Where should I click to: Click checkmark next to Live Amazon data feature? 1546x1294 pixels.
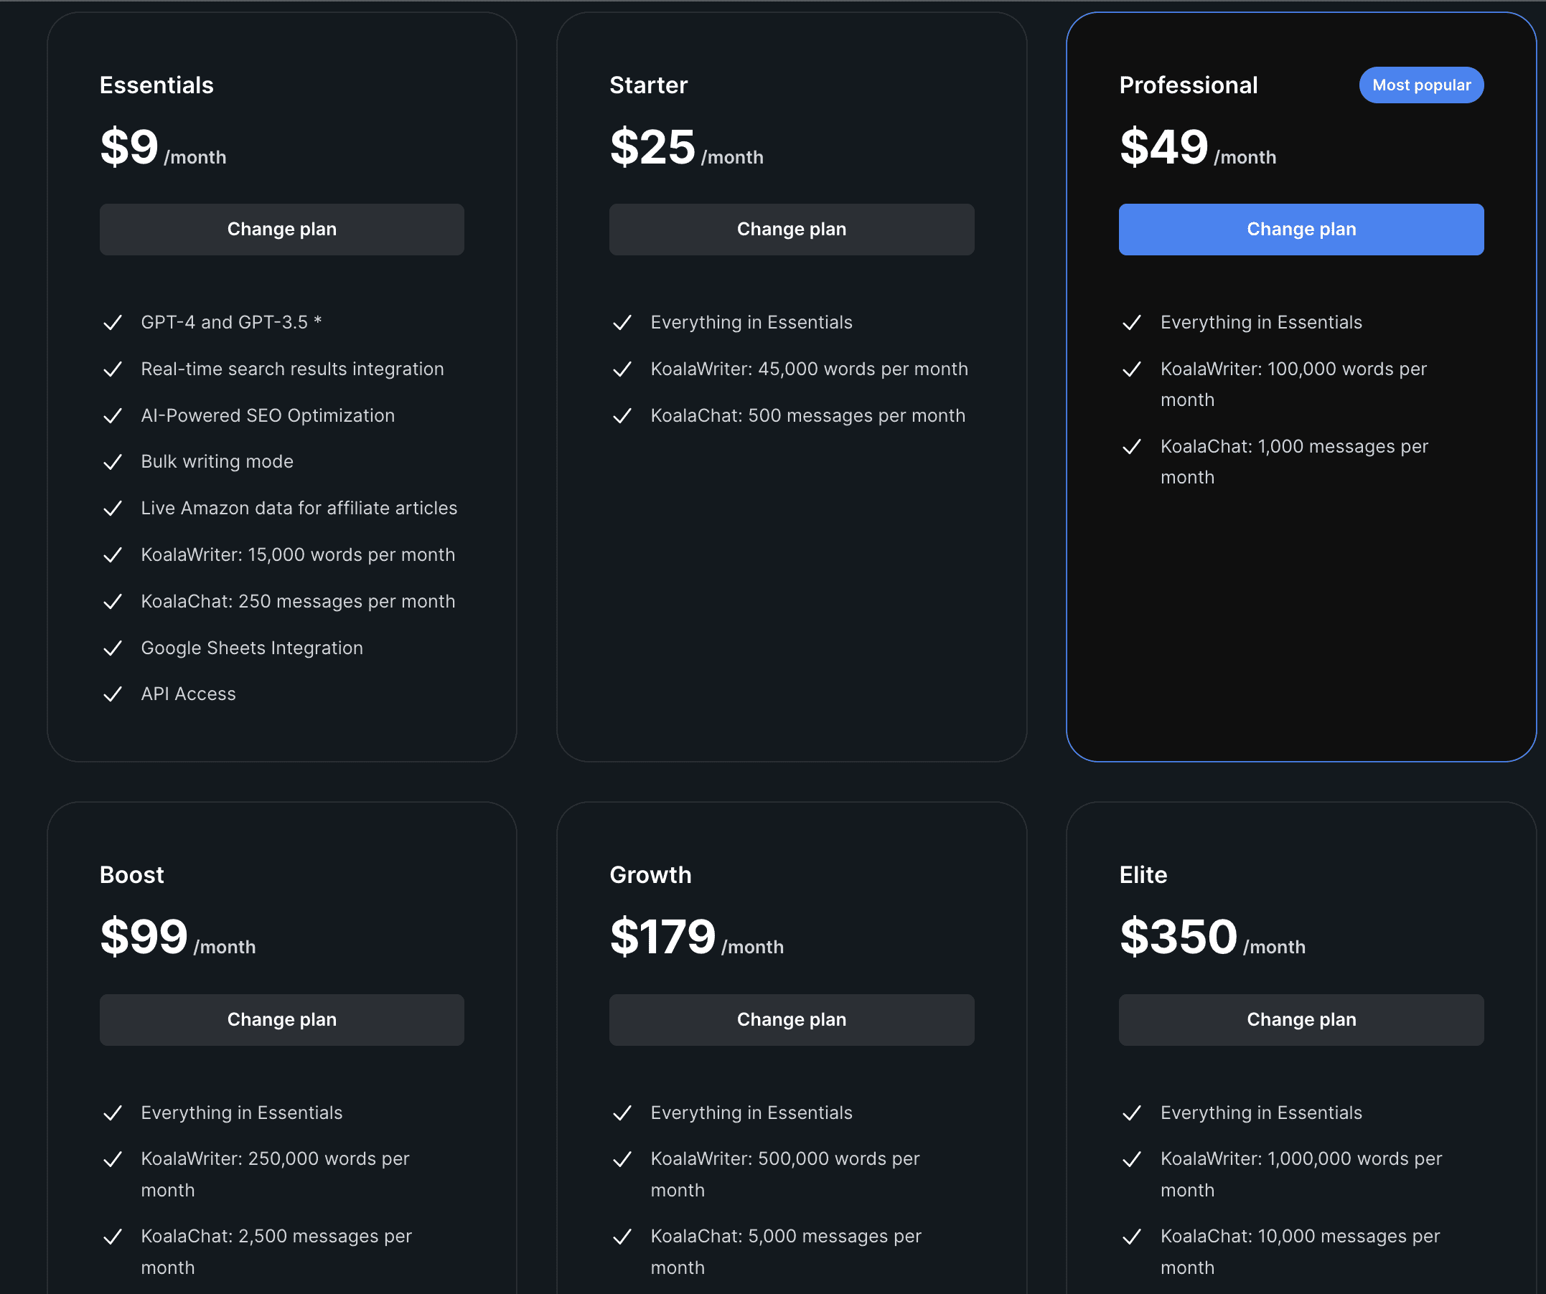[x=113, y=509]
